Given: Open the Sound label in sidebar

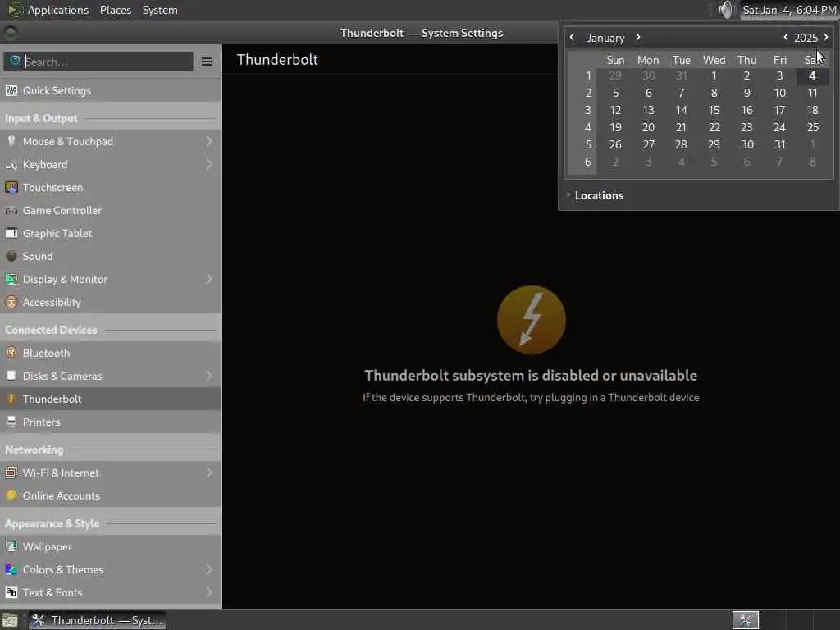Looking at the screenshot, I should point(38,256).
